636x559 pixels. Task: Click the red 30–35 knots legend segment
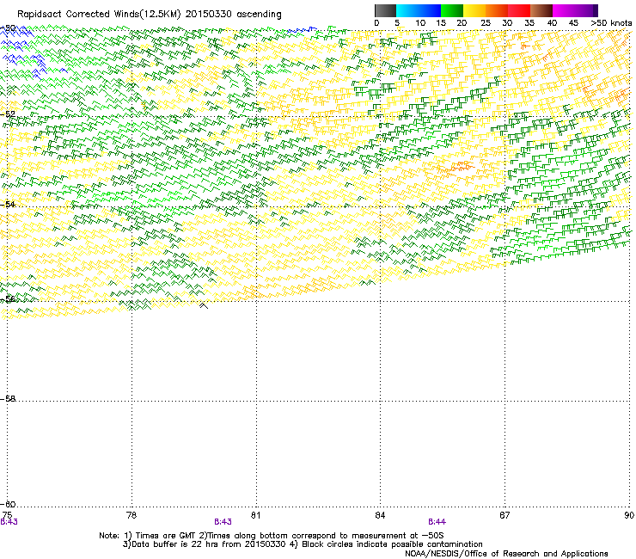[x=519, y=10]
